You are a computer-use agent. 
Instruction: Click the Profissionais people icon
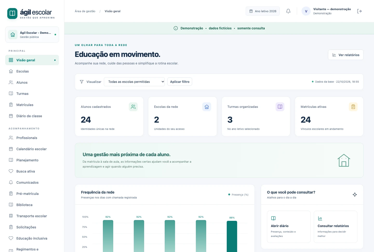tap(11, 138)
